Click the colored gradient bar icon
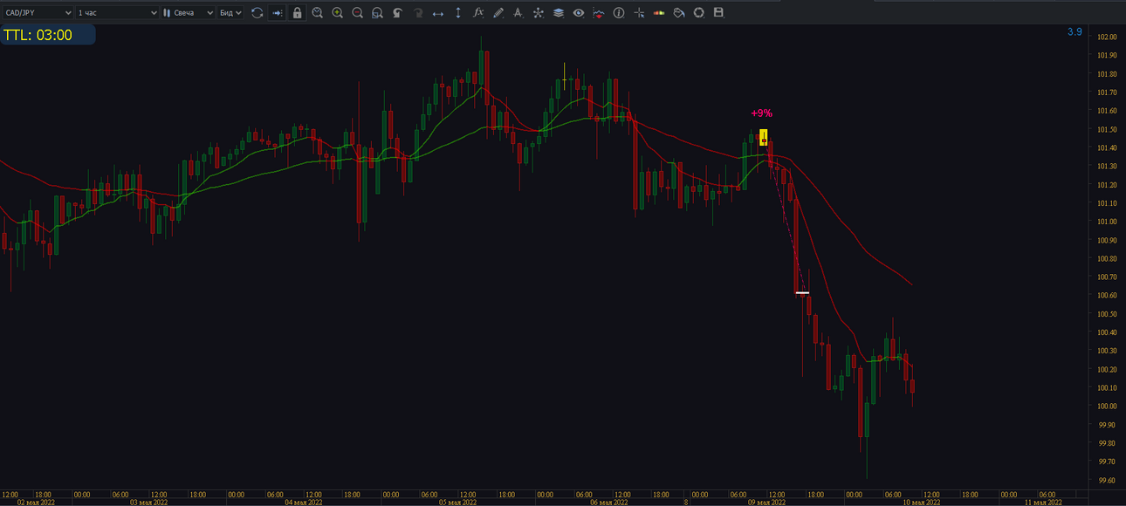 point(659,13)
